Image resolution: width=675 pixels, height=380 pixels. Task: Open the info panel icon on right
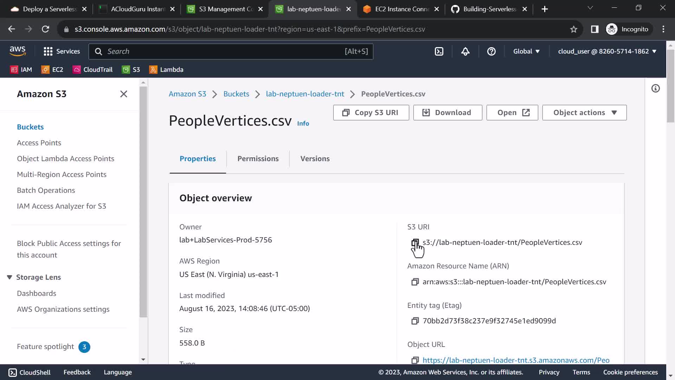(655, 88)
